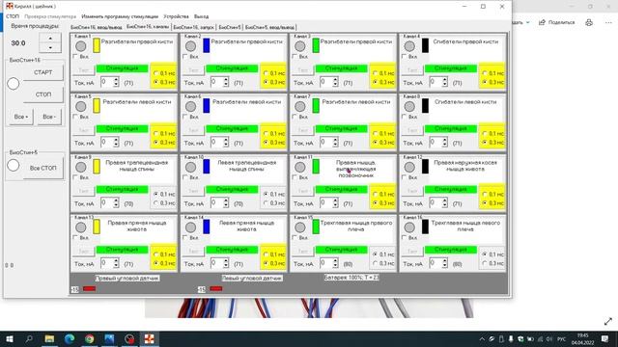The image size is (618, 347).
Task: Enable the Вкл. checkbox for Канал 4
Action: 405,57
